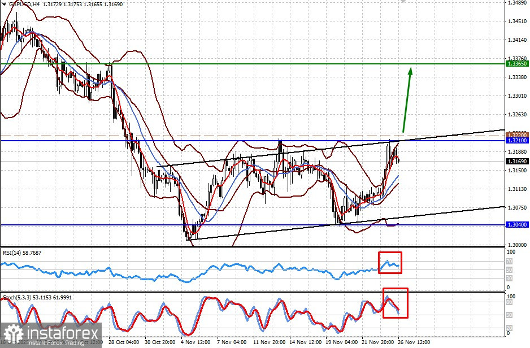Click the 19 Nov 04:00 time label
The width and height of the screenshot is (530, 348).
(341, 342)
